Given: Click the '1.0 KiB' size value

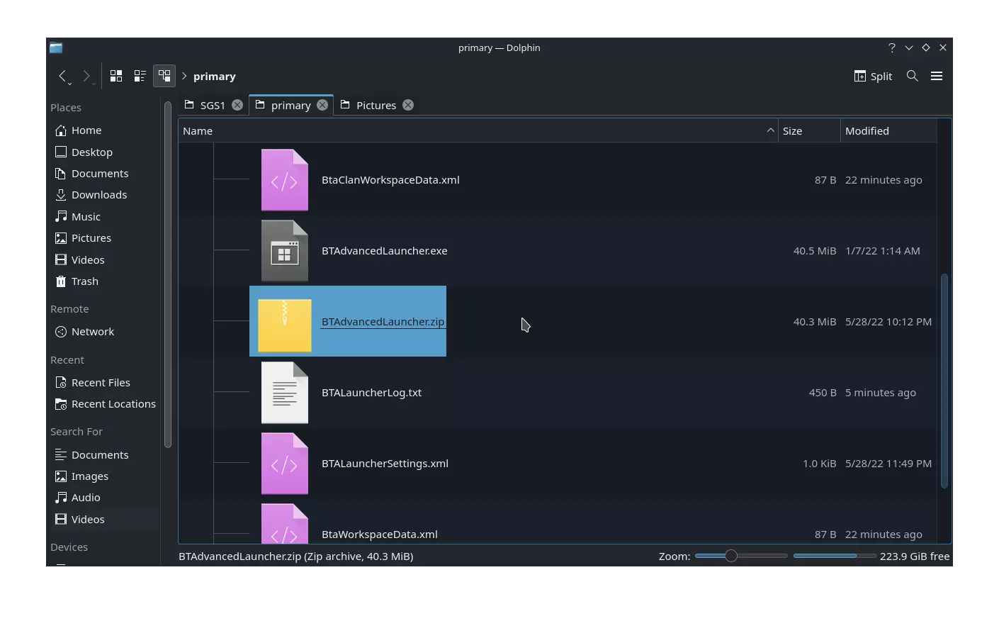Looking at the screenshot, I should (x=820, y=464).
